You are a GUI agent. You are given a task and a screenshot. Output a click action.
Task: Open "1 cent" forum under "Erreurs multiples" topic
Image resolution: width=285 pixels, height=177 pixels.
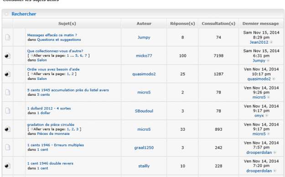tap(42, 149)
